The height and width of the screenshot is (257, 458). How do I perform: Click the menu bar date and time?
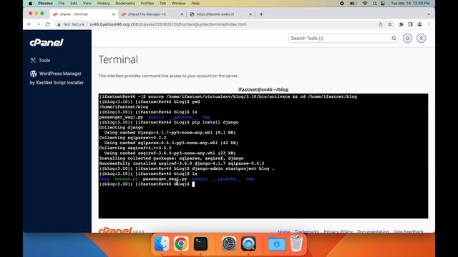point(410,3)
